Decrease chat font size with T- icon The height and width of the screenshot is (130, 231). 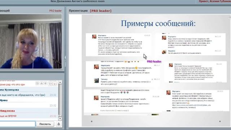click(55, 84)
